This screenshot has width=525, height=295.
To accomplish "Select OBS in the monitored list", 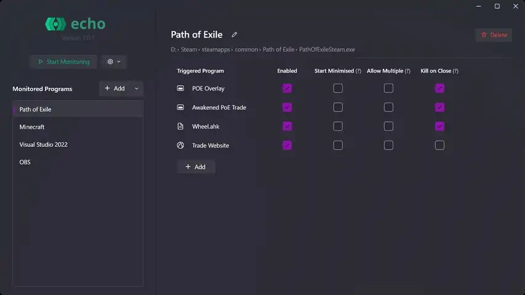I will (x=25, y=162).
